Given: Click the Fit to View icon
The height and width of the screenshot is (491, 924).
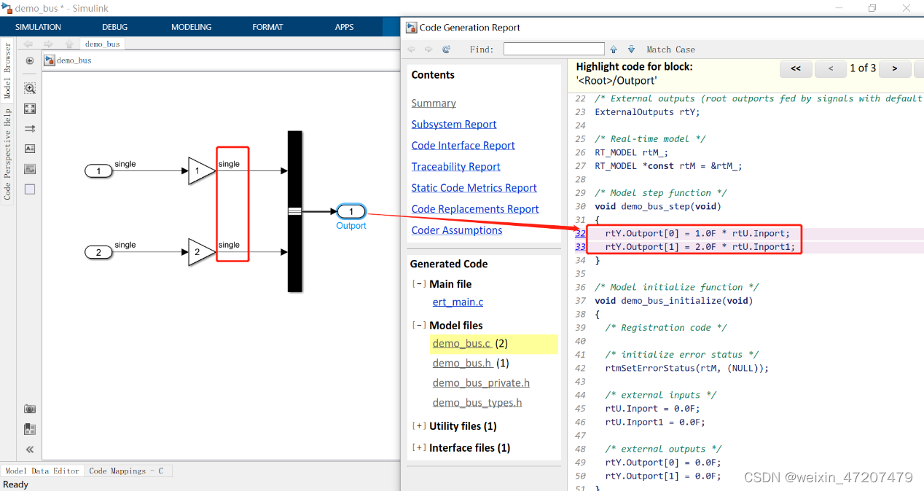Looking at the screenshot, I should (x=30, y=109).
